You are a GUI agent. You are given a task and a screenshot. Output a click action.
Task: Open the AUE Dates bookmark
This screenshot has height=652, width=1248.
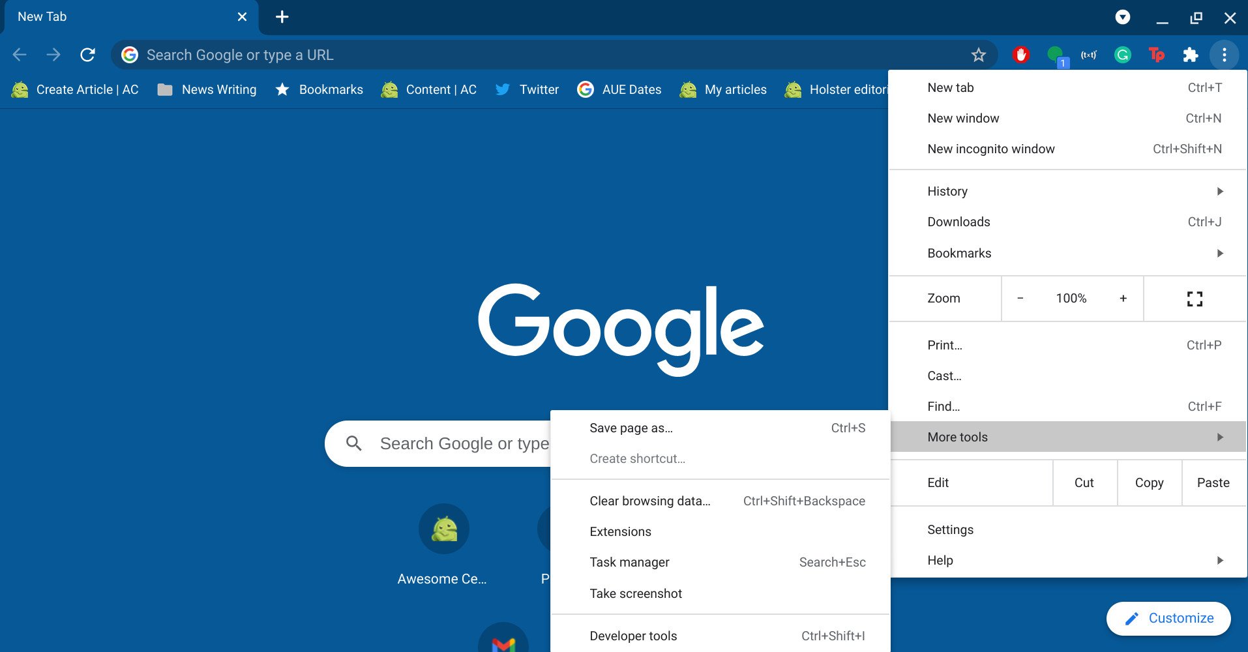pos(619,89)
